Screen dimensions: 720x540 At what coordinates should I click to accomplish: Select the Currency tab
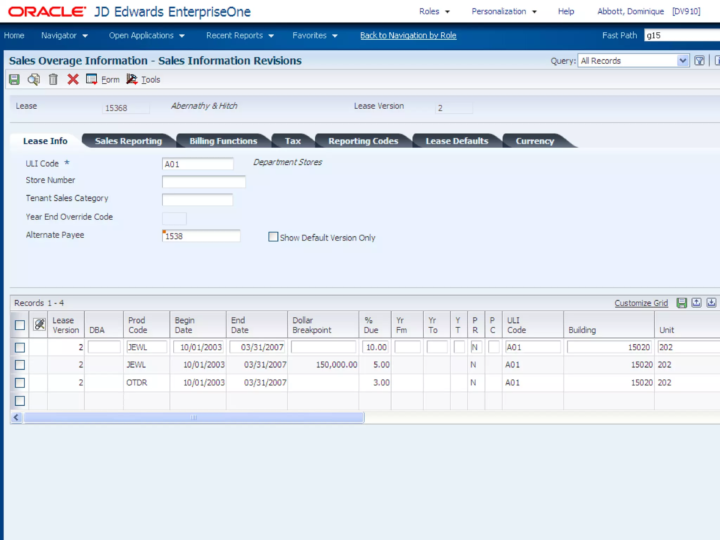pos(535,141)
